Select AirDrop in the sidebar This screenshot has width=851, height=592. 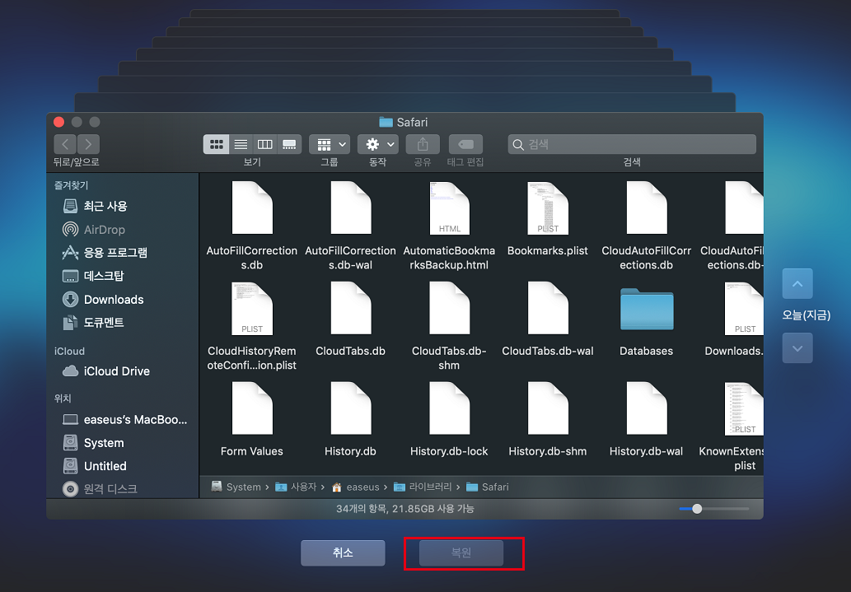coord(104,230)
